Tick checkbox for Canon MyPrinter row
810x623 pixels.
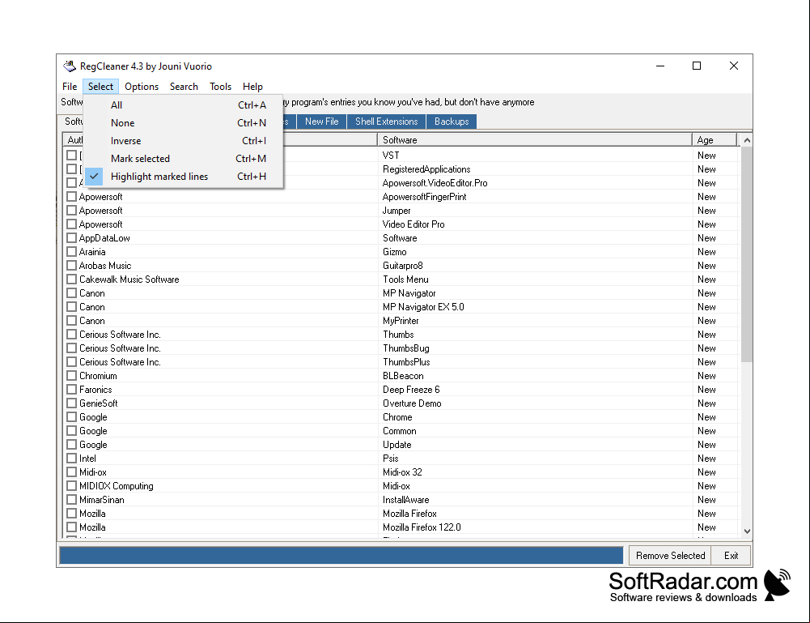72,321
